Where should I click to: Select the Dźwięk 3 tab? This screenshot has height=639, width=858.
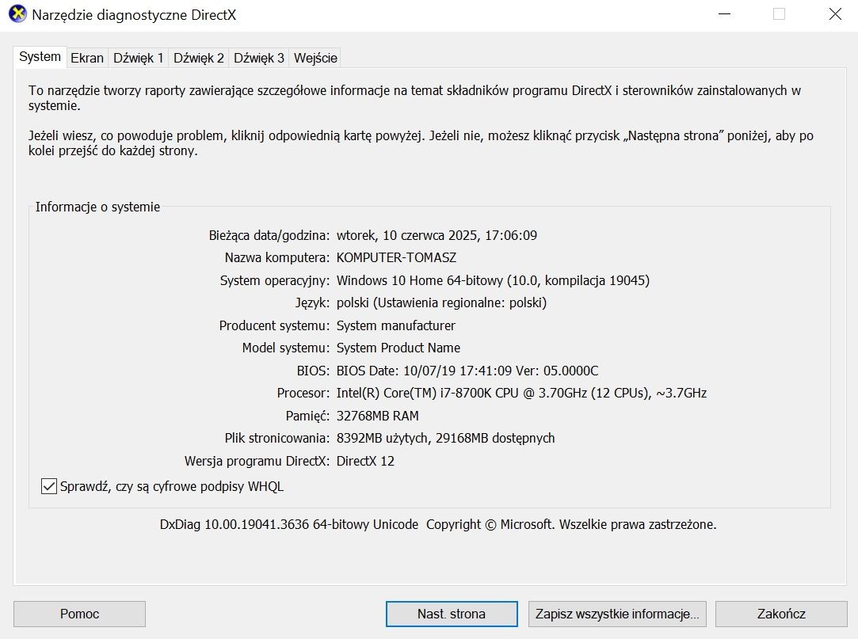(259, 58)
